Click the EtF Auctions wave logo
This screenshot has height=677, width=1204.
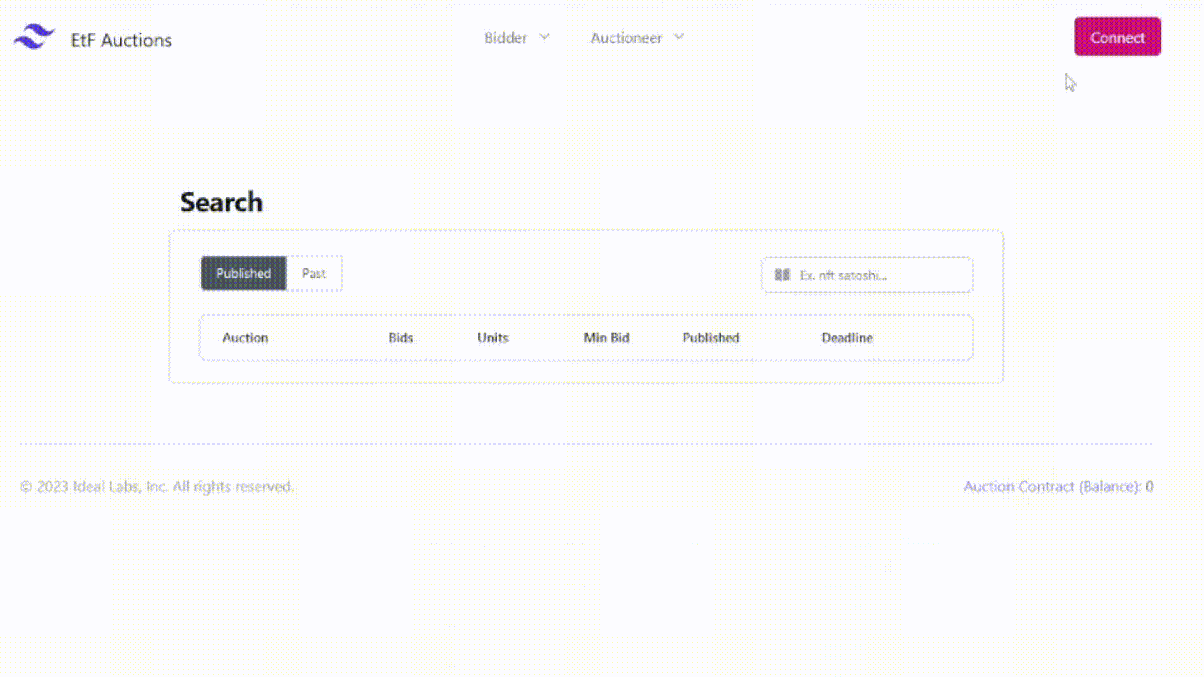click(x=34, y=37)
